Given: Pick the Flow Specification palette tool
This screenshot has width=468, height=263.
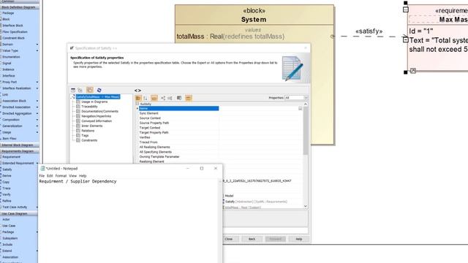Looking at the screenshot, I should 15,31.
